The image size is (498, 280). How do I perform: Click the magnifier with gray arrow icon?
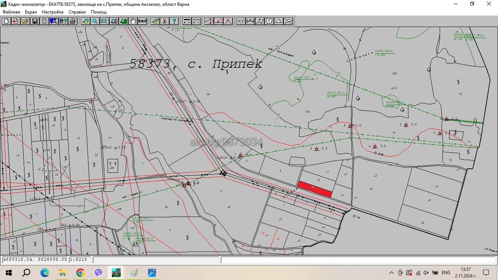114,21
